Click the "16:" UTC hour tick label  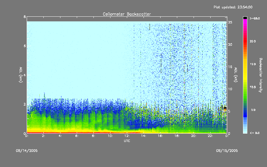coord(160,136)
